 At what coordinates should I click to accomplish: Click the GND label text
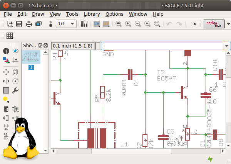point(108,54)
